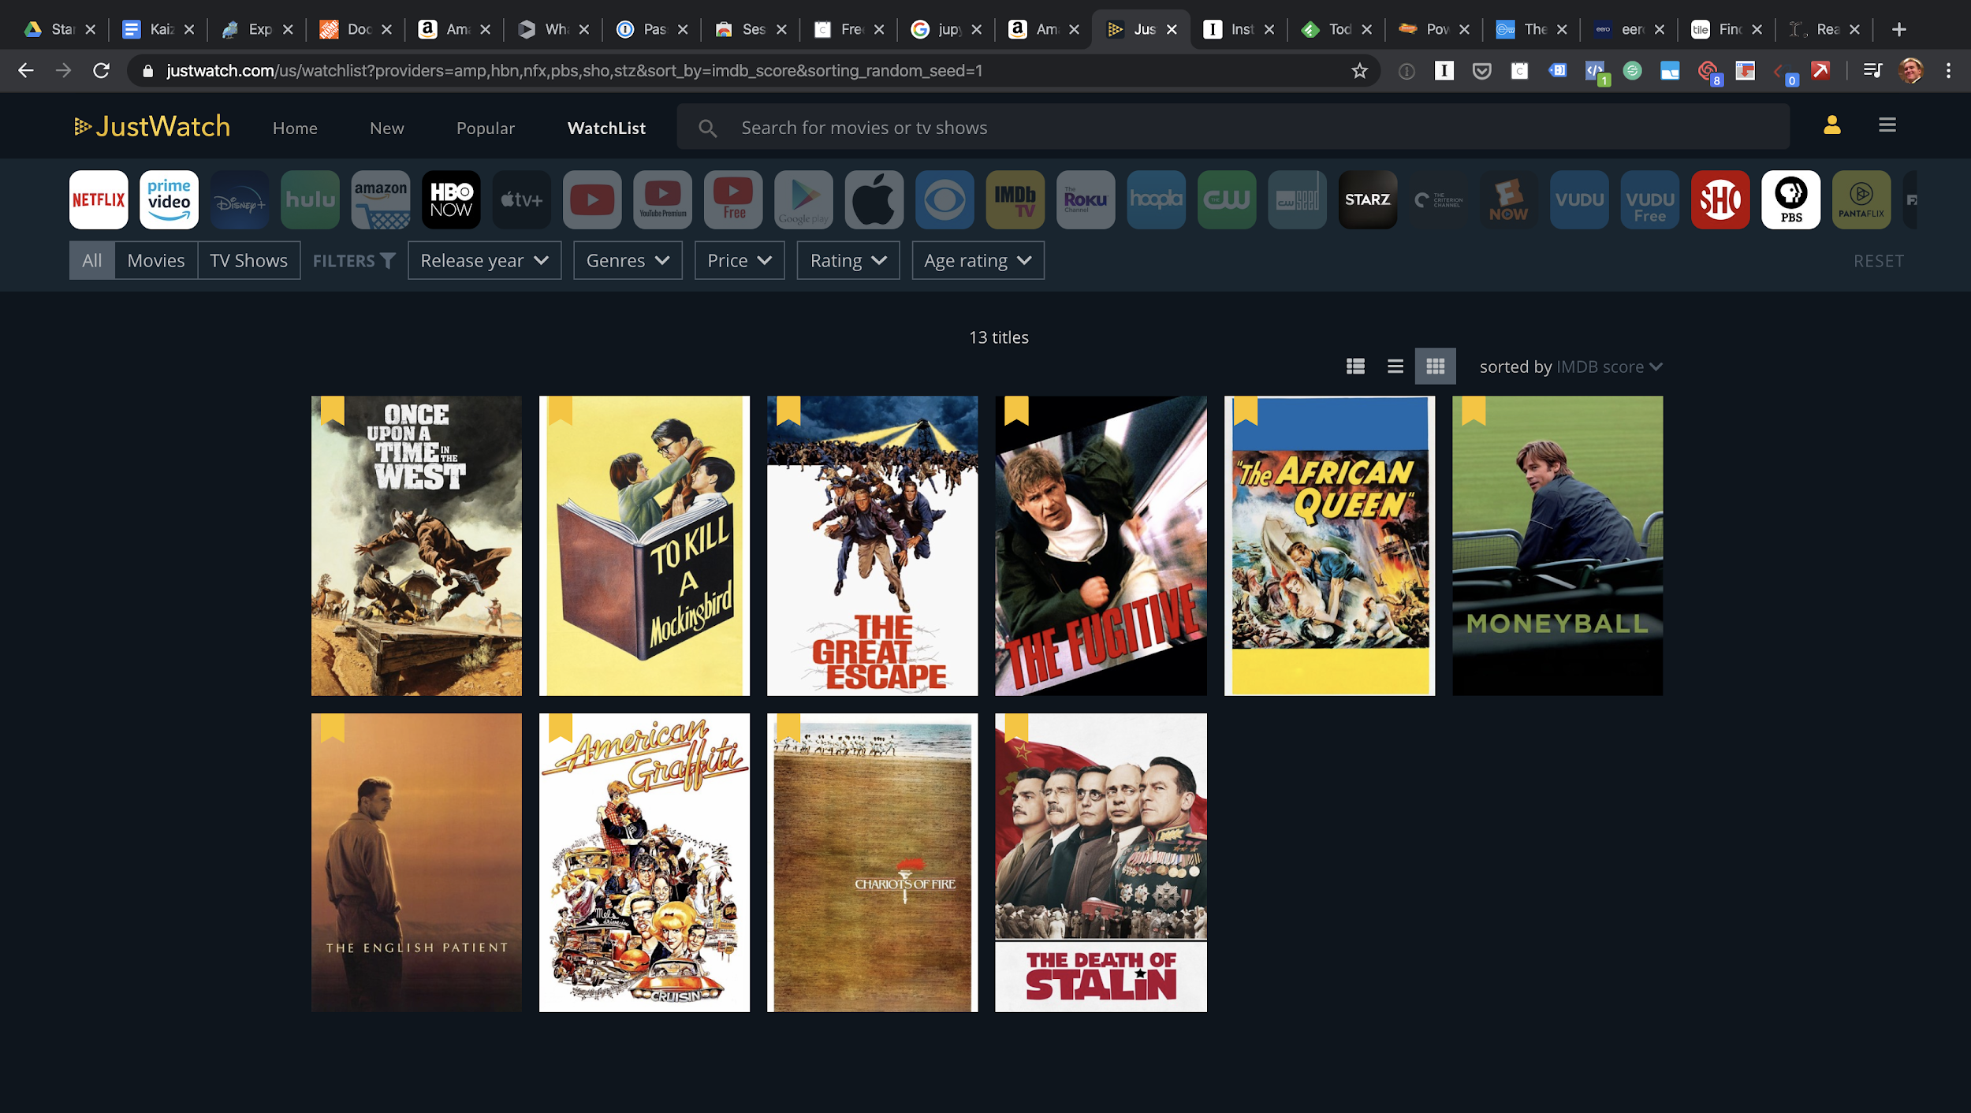Toggle the PBS provider filter

(1791, 199)
